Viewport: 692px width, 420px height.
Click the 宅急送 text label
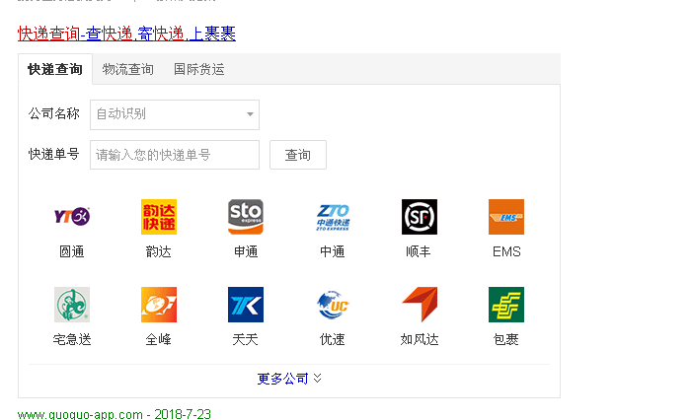pyautogui.click(x=71, y=339)
